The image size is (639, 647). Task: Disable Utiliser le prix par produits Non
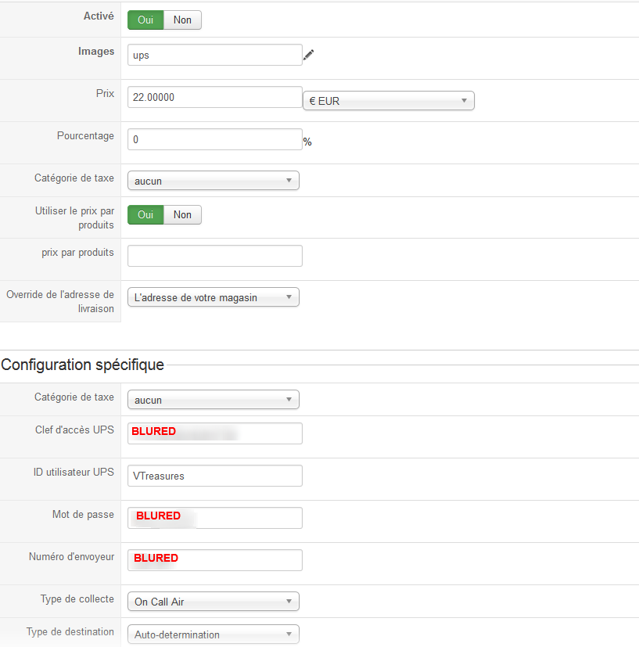tap(182, 214)
